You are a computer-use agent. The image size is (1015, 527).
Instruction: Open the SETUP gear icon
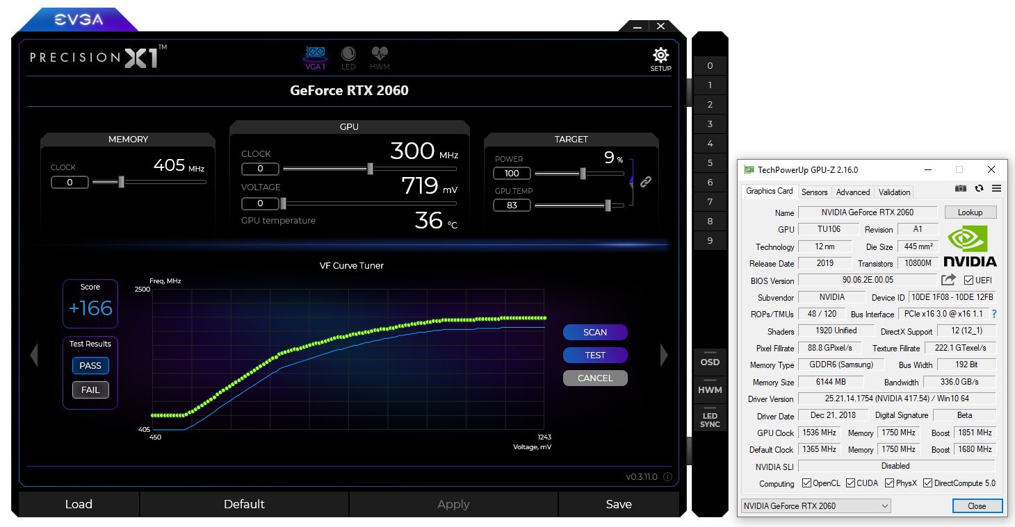pyautogui.click(x=660, y=56)
